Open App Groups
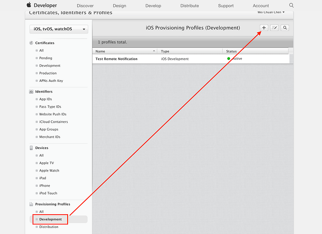 click(49, 130)
